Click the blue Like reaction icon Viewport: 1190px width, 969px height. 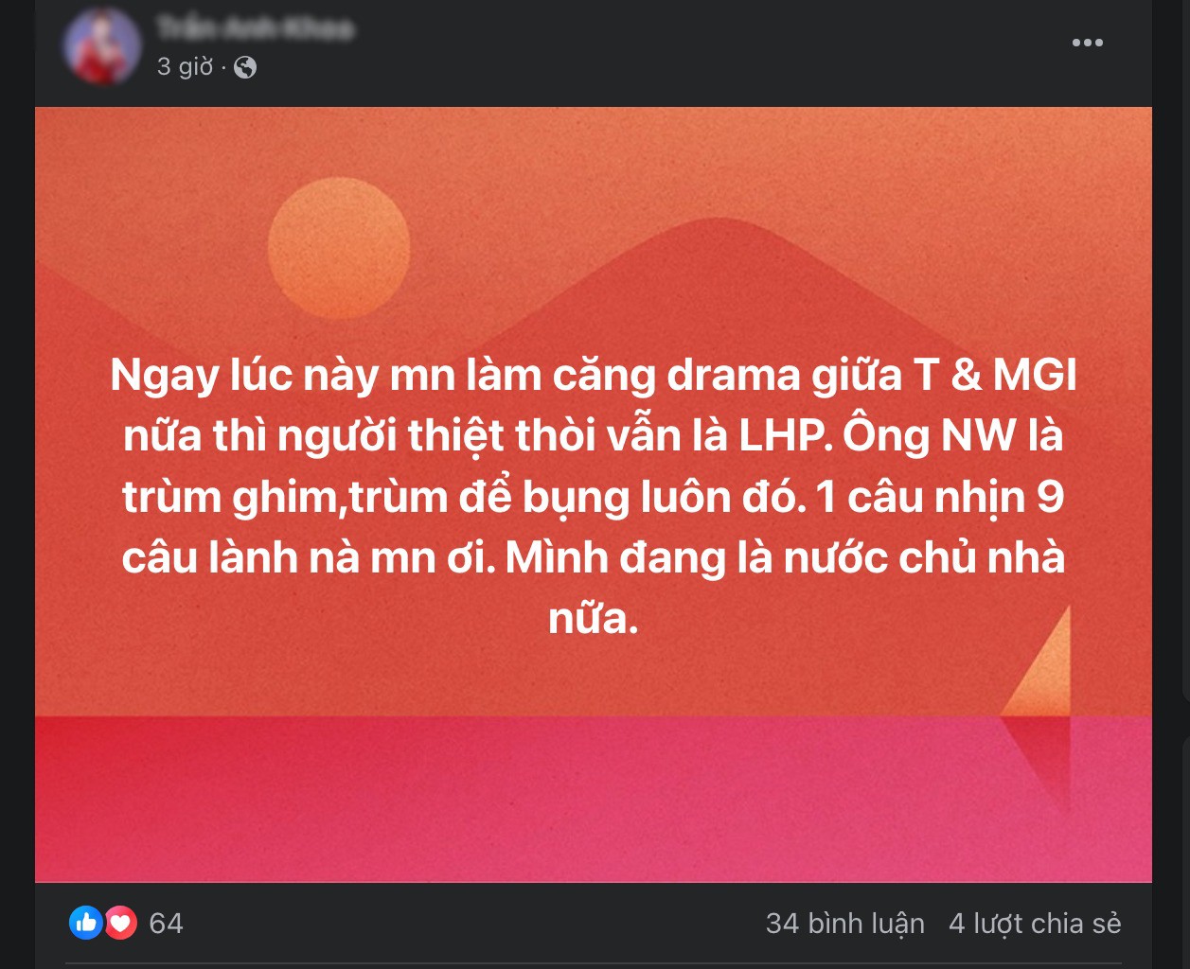tap(86, 923)
